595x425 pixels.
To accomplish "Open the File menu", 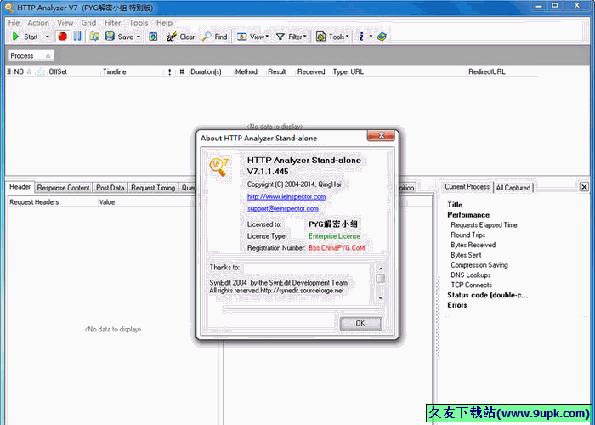I will tap(14, 23).
